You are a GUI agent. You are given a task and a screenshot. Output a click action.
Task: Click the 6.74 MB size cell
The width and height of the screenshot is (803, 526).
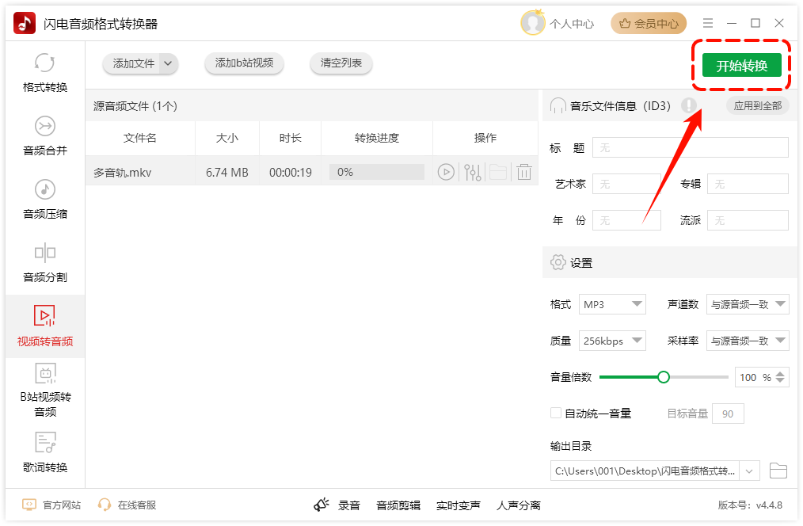(x=226, y=173)
